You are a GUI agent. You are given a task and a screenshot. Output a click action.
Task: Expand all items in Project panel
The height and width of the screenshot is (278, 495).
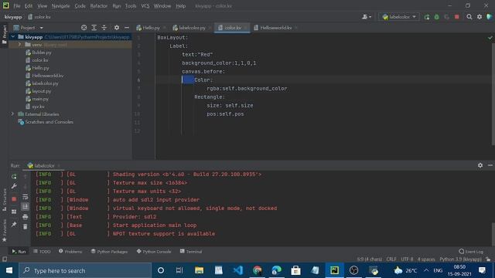click(x=94, y=28)
